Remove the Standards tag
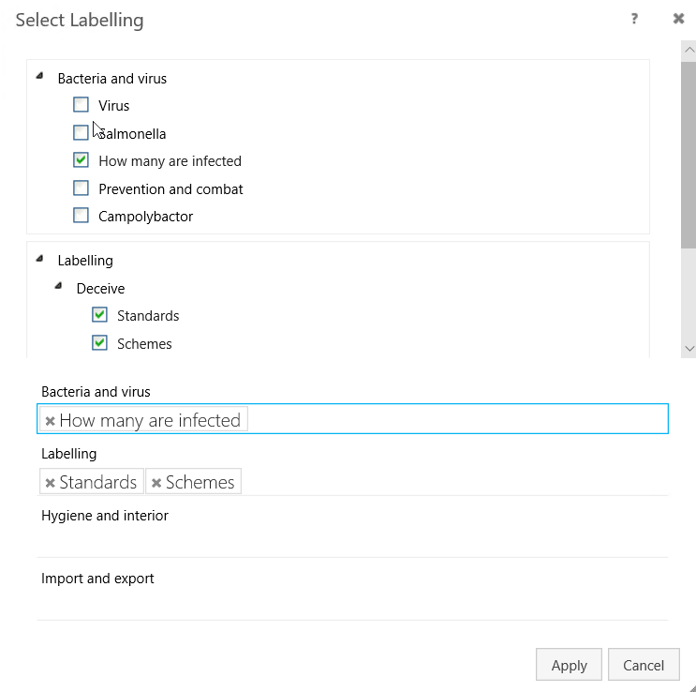This screenshot has height=692, width=696. coord(50,483)
